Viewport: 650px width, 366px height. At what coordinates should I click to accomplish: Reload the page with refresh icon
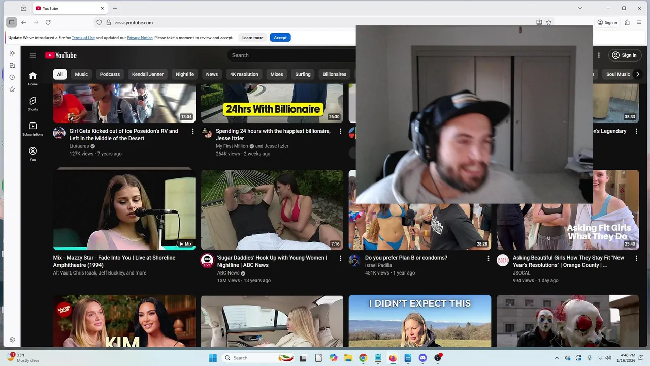[x=48, y=22]
